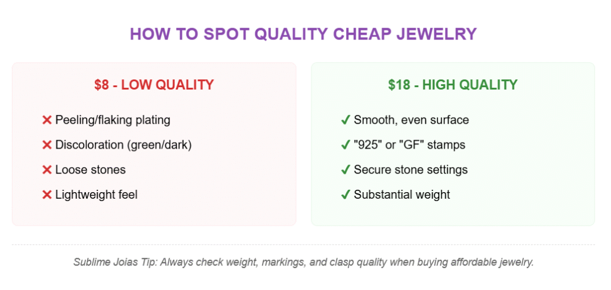Image resolution: width=611 pixels, height=290 pixels.
Task: Click the Discoloration (green/dark) text
Action: 124,145
